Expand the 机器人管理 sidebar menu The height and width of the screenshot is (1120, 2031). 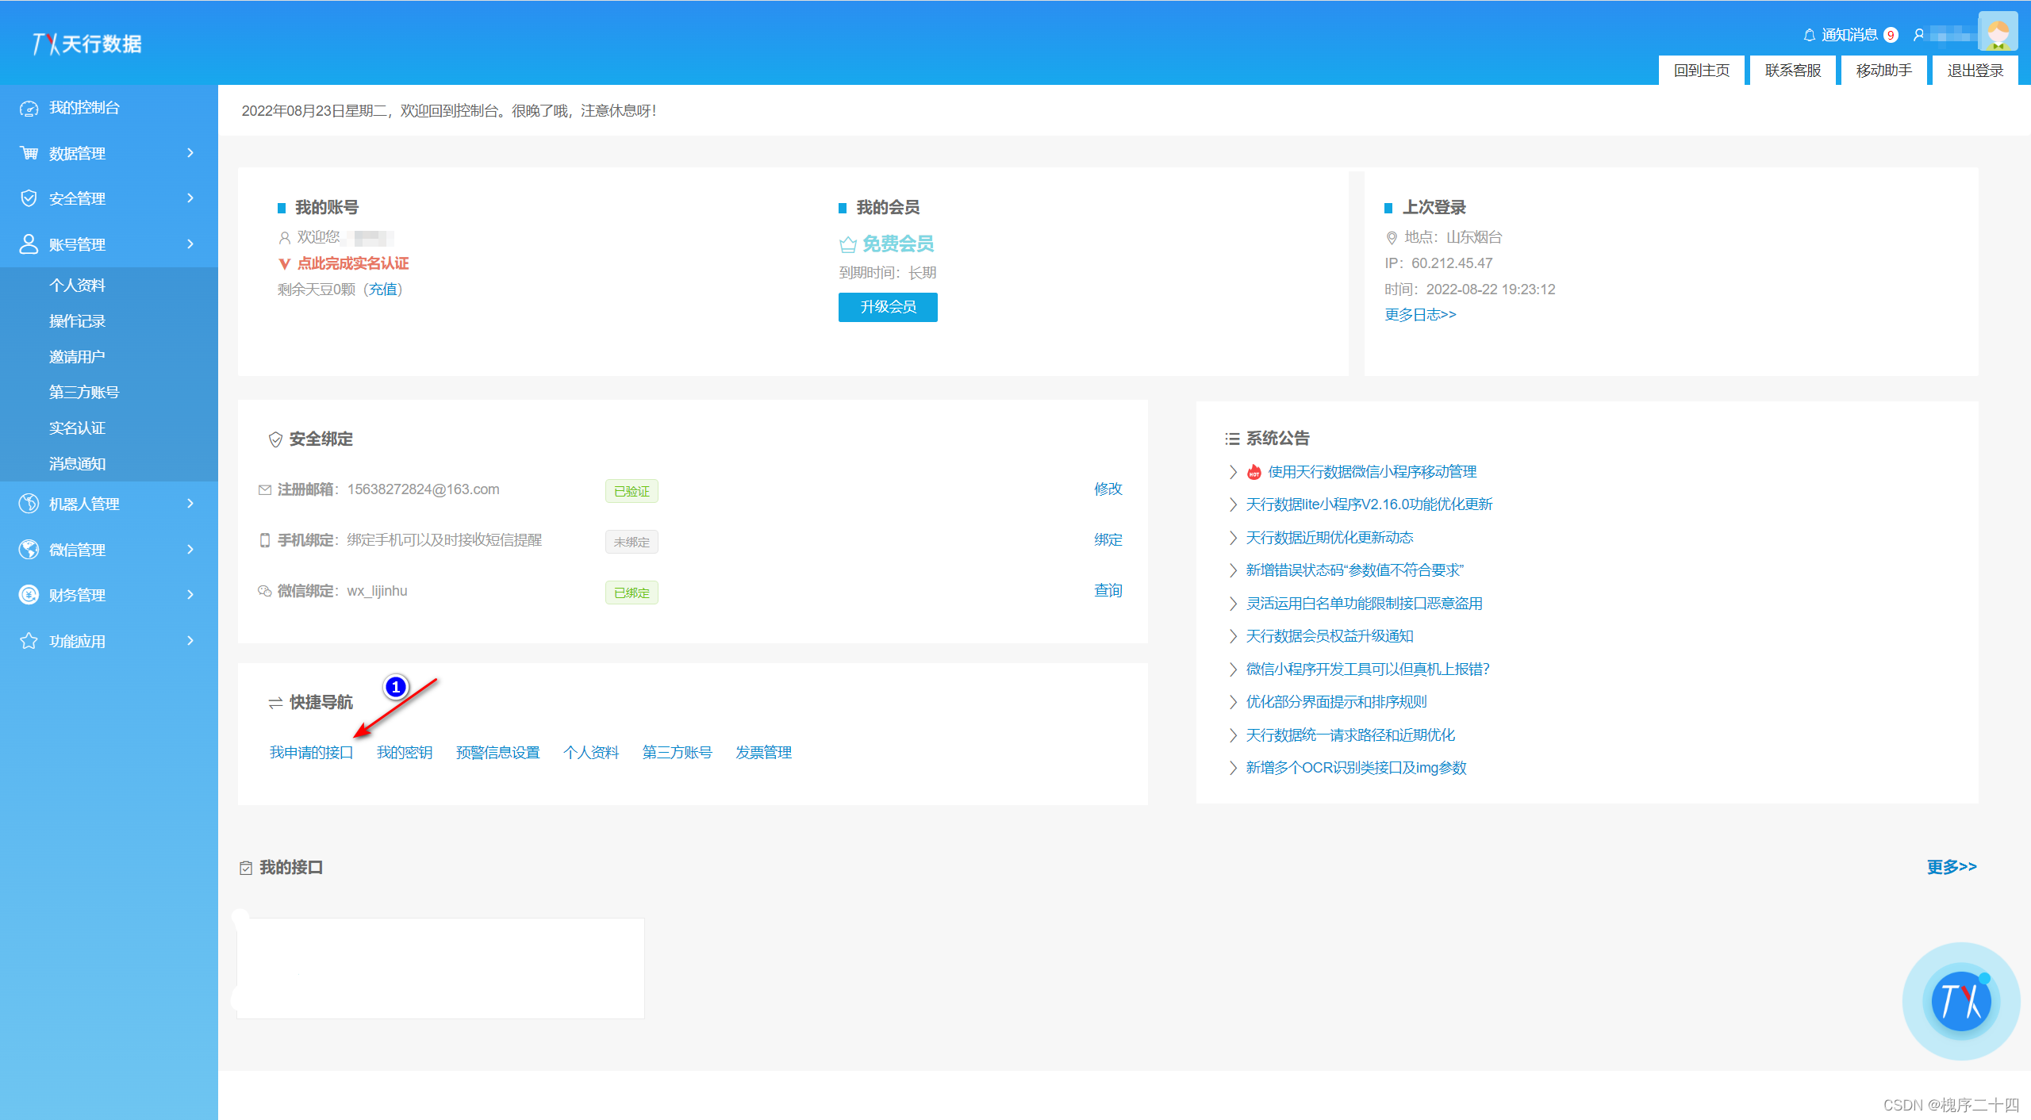(84, 504)
